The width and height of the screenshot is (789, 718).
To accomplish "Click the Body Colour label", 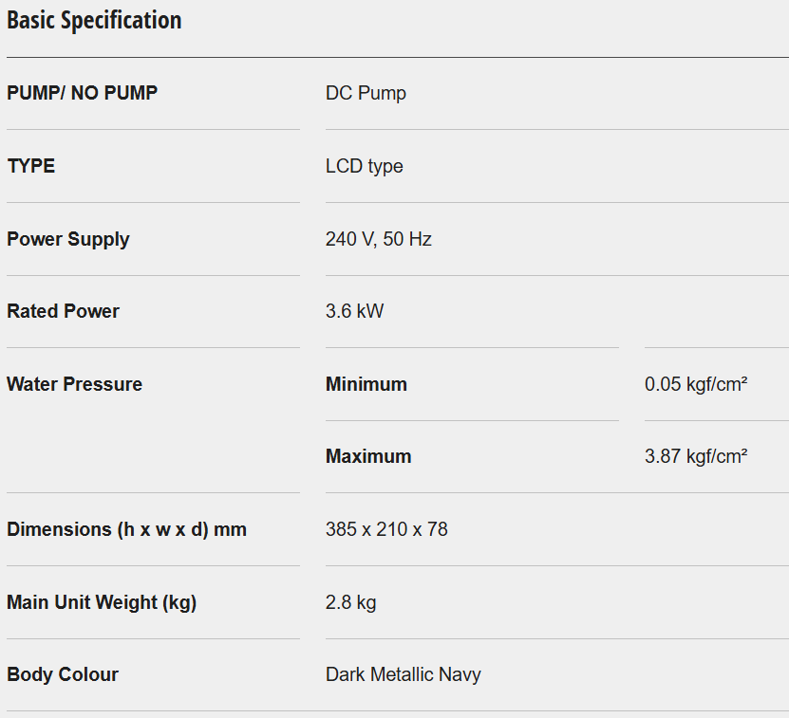I will tap(63, 674).
